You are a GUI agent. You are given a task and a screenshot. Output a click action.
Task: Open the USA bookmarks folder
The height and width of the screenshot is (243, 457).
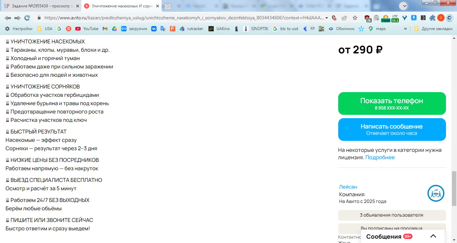pyautogui.click(x=44, y=29)
